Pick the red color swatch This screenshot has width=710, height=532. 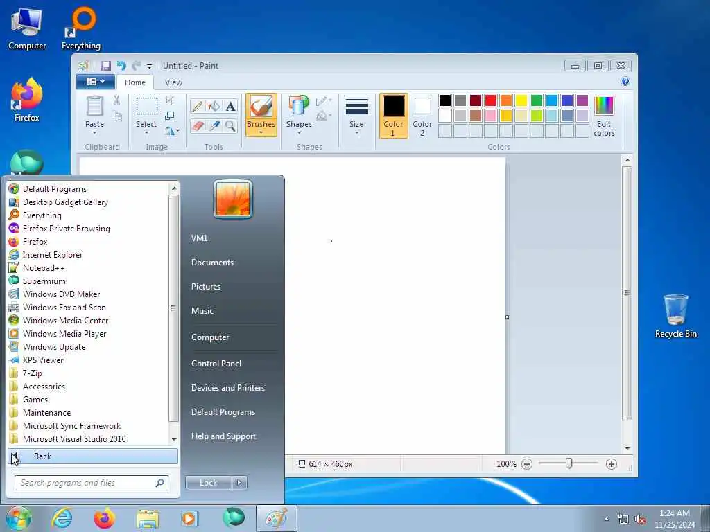coord(491,100)
